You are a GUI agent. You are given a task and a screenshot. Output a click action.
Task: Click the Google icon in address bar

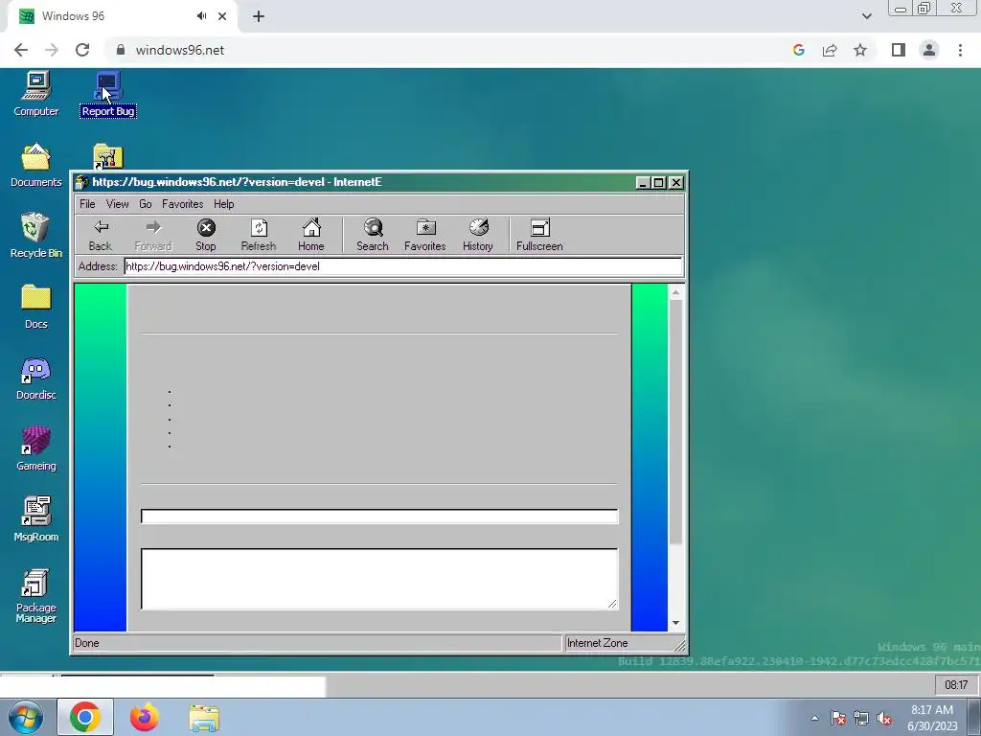coord(798,50)
